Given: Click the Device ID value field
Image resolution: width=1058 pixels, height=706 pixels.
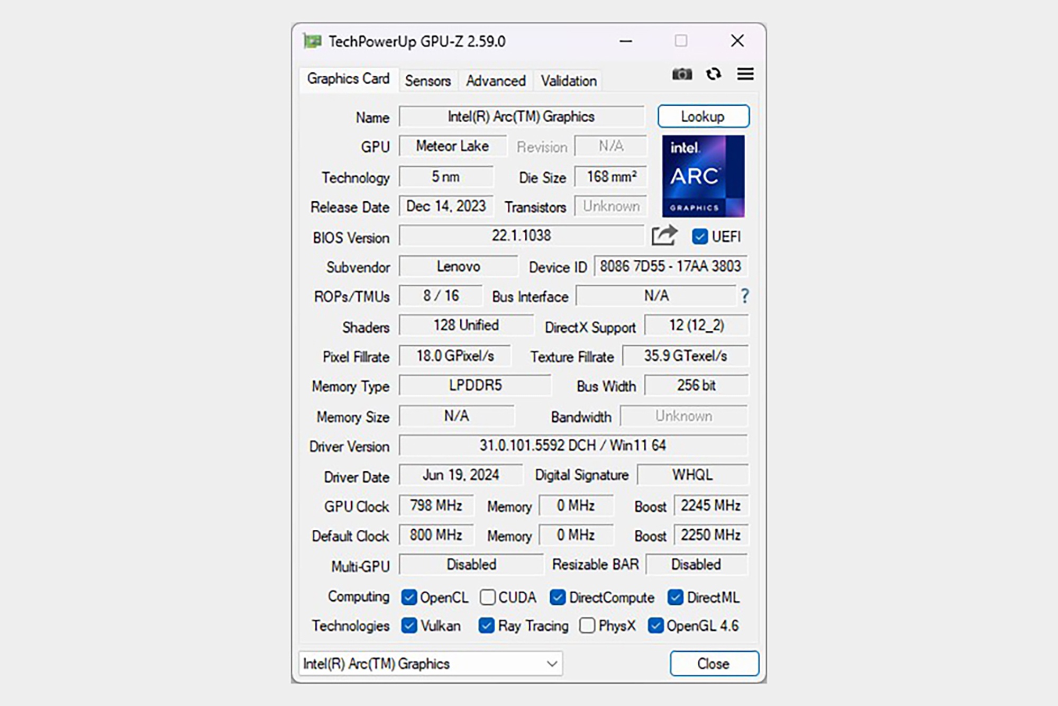Looking at the screenshot, I should pyautogui.click(x=670, y=266).
